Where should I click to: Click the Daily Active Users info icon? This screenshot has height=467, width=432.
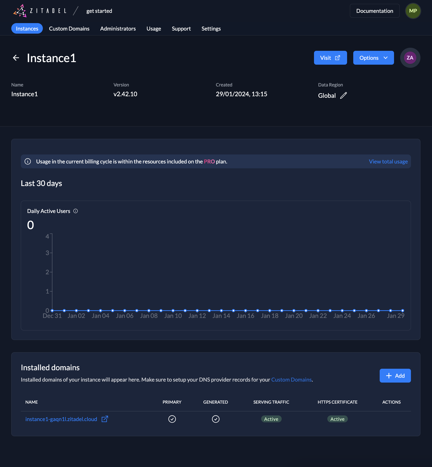pyautogui.click(x=75, y=211)
